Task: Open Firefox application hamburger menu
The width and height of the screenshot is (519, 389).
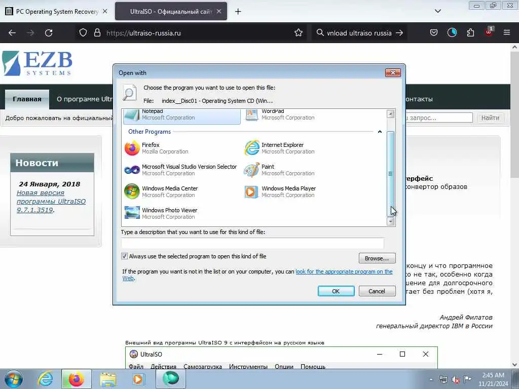Action: point(507,33)
